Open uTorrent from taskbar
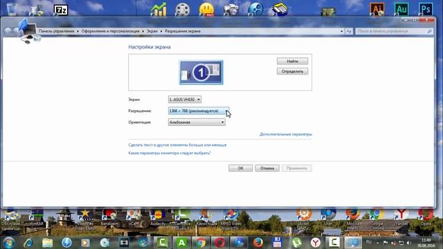The height and width of the screenshot is (249, 443). pos(296,243)
